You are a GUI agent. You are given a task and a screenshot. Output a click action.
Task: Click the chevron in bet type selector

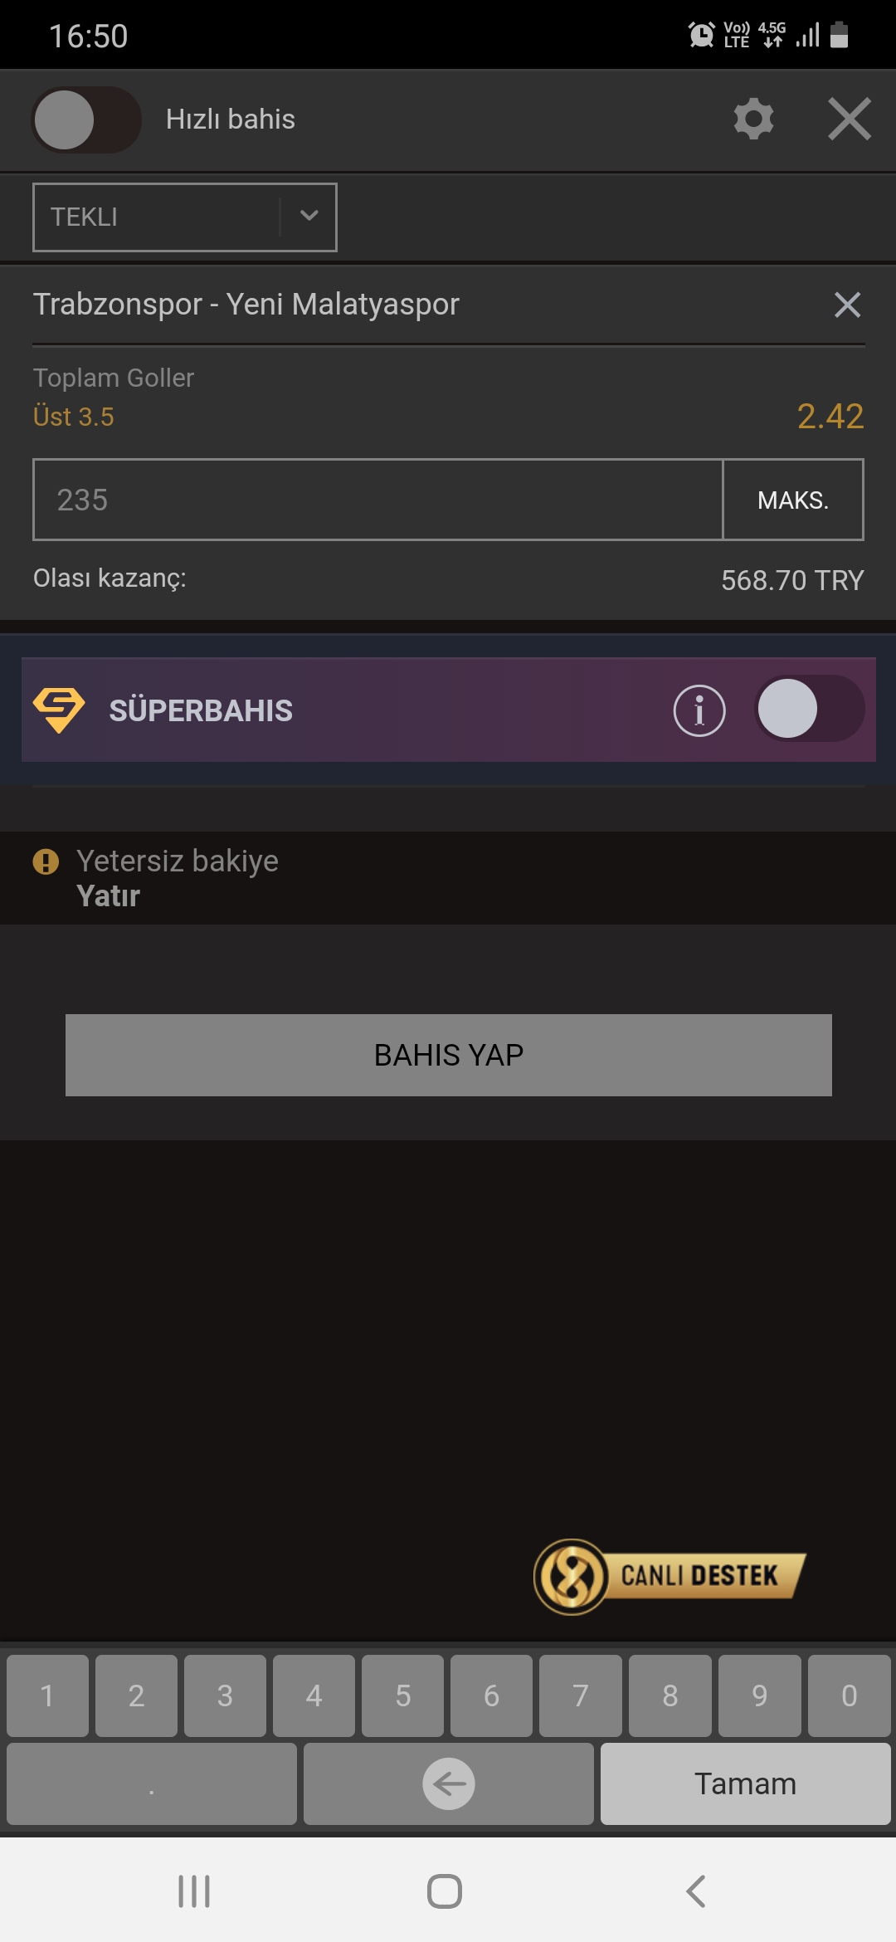point(309,216)
